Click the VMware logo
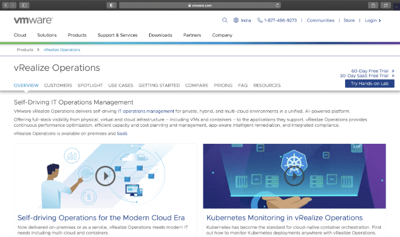Viewport: 400px width, 237px height. pyautogui.click(x=33, y=20)
